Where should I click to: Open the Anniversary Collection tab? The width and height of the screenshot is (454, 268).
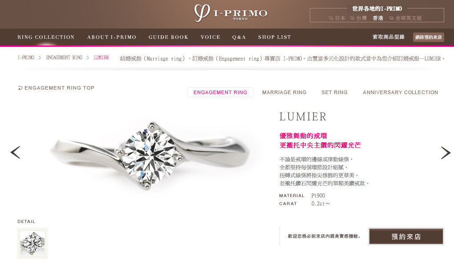point(401,92)
